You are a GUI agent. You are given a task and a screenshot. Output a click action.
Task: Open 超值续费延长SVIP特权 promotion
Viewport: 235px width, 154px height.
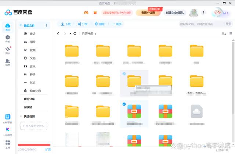(x=117, y=13)
